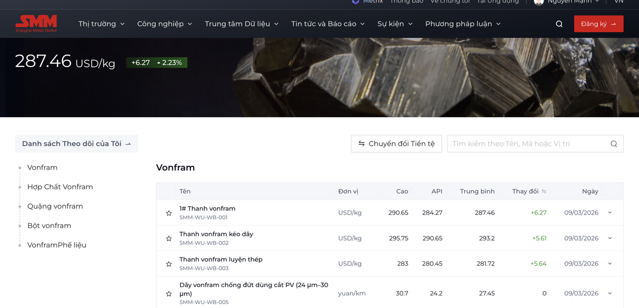Image resolution: width=639 pixels, height=308 pixels.
Task: Open the search magnifier in the navbar
Action: [559, 24]
